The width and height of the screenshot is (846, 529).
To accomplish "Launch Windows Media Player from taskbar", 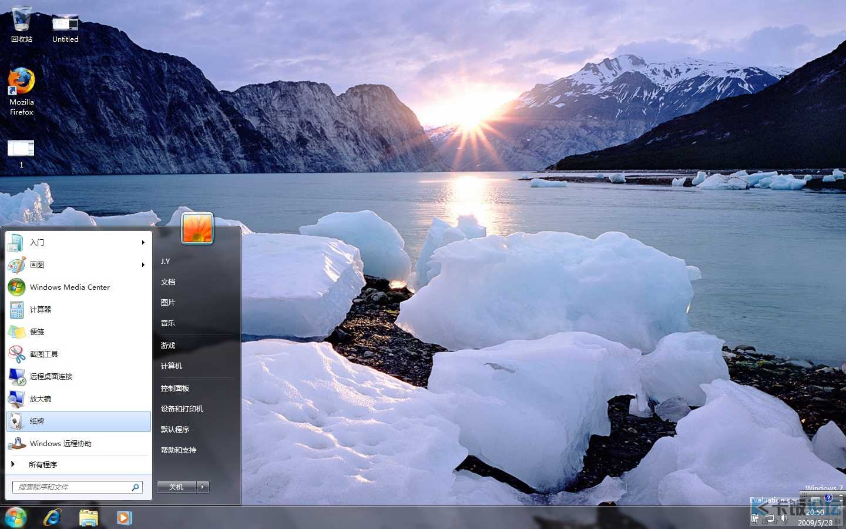I will 124,518.
